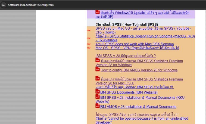The image size is (206, 124).
Task: Open IBM SPSS V.28 Thai language problem link
Action: 126,56
